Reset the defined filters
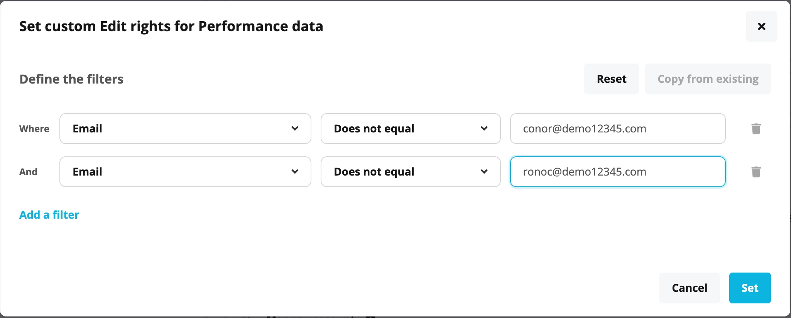 (x=611, y=79)
